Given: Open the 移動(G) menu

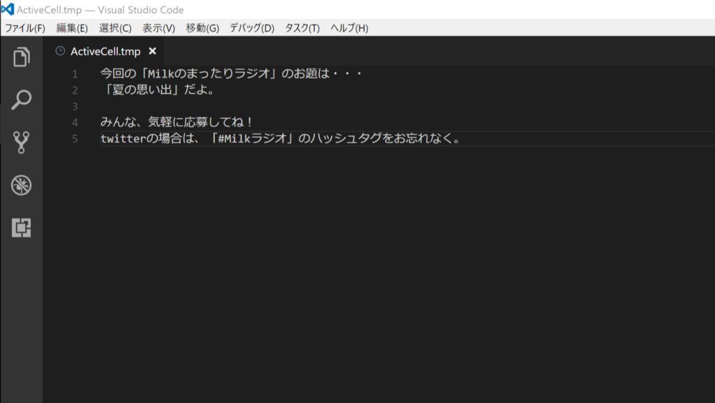Looking at the screenshot, I should (x=202, y=28).
